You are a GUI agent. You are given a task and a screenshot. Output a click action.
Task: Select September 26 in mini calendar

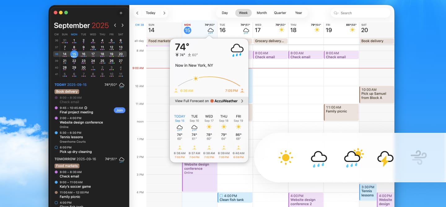(111, 61)
